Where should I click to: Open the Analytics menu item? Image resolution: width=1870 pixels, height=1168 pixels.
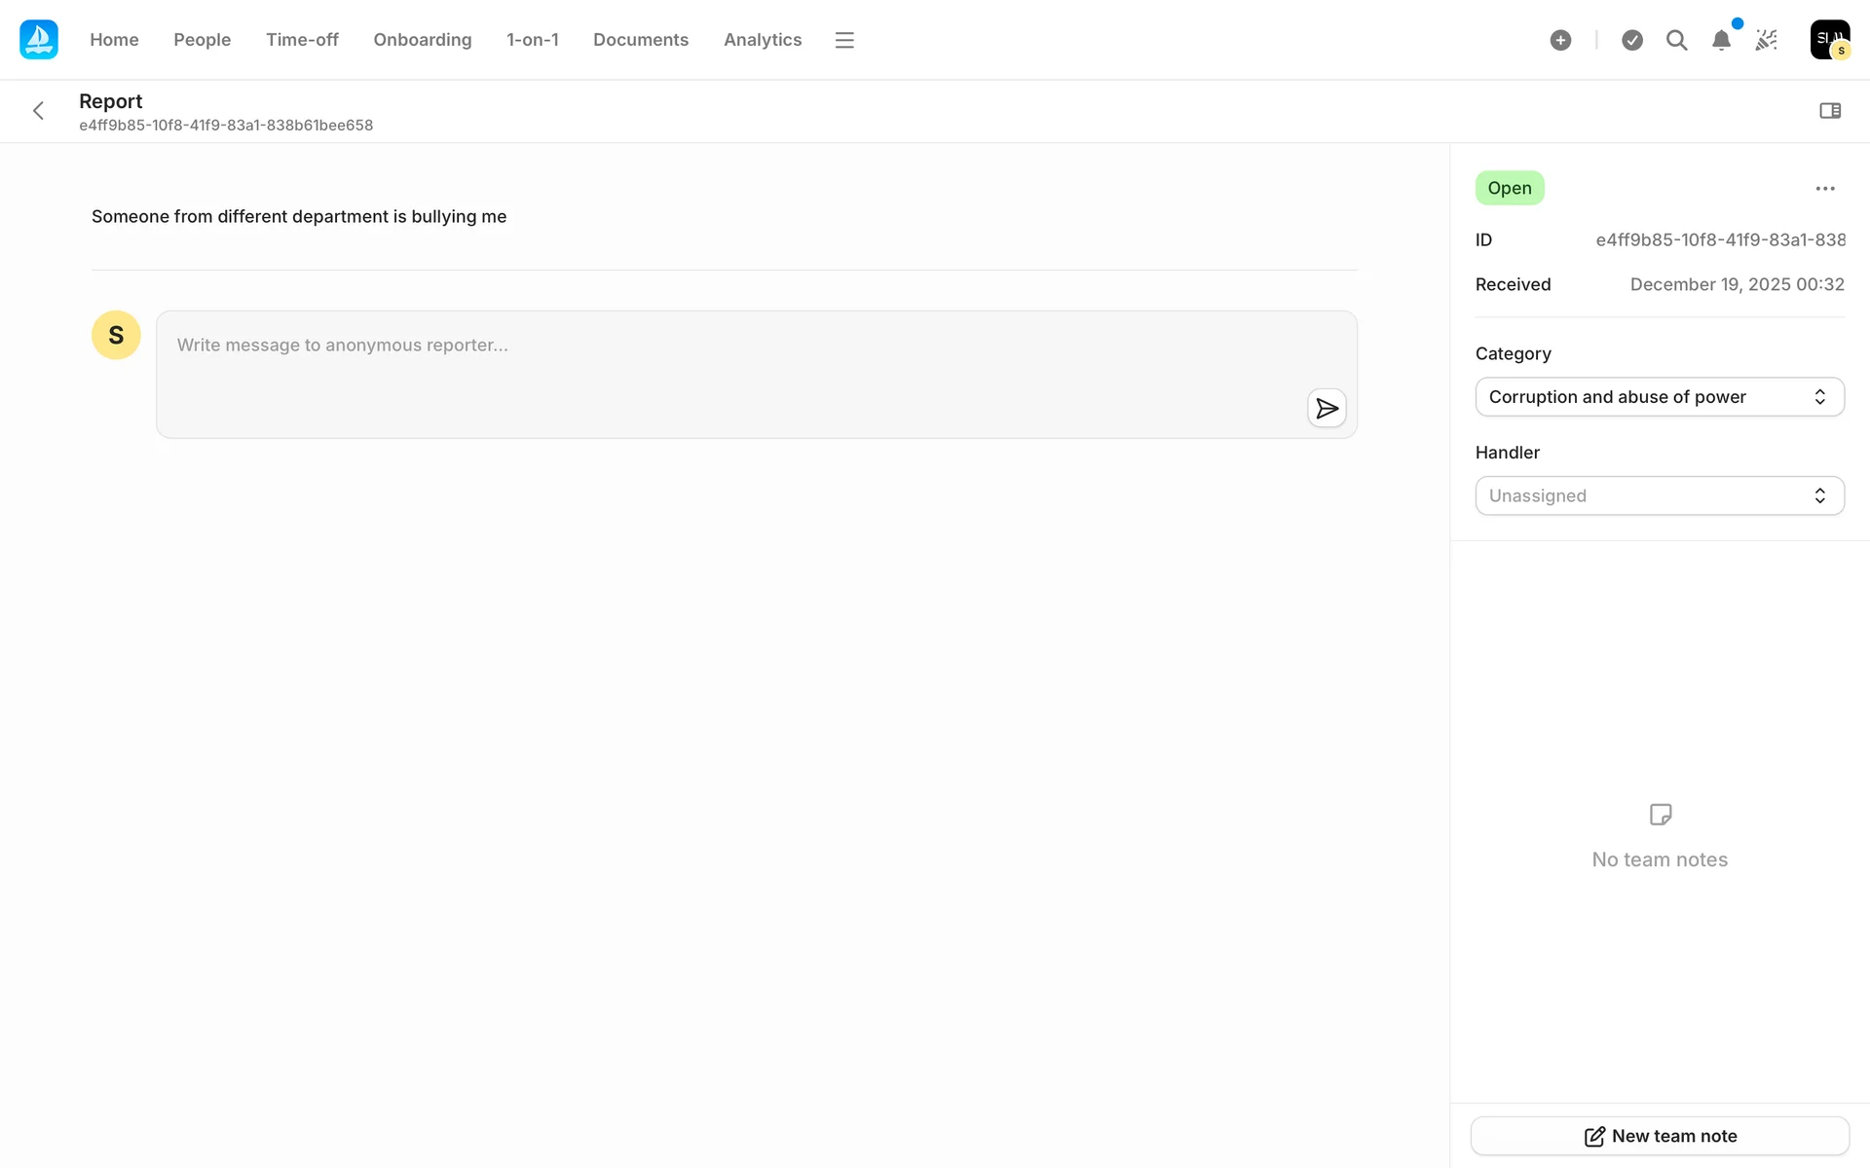763,40
